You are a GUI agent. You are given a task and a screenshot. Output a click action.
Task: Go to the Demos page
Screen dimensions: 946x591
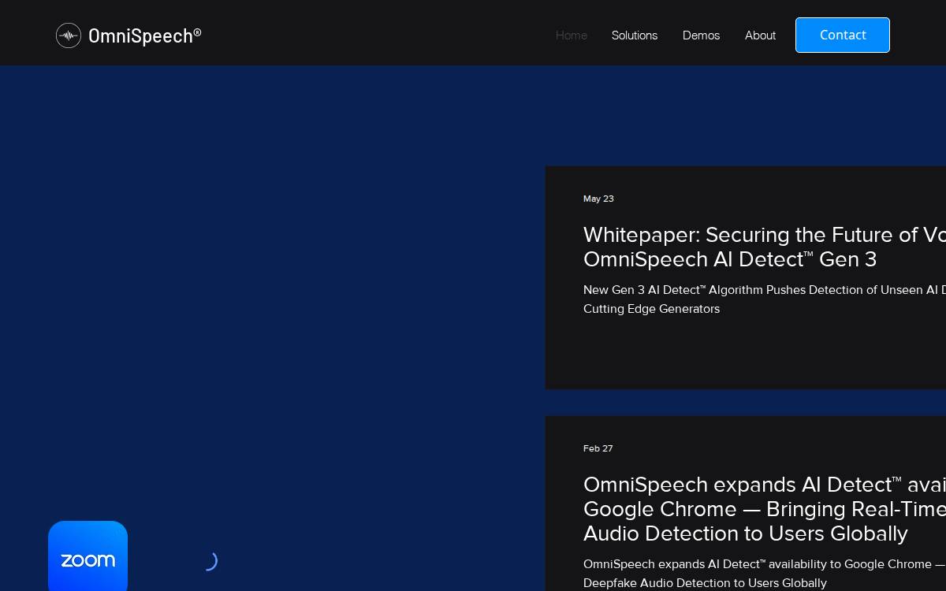701,35
